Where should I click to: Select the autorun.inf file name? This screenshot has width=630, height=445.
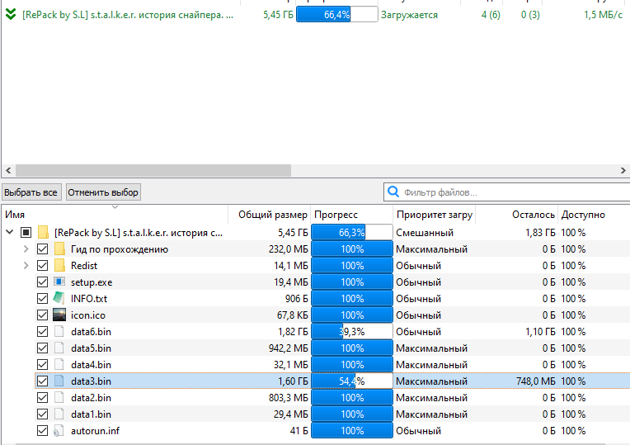coord(95,430)
